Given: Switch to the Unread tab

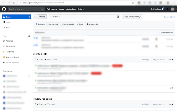Looking at the screenshot, I should [x=42, y=17].
